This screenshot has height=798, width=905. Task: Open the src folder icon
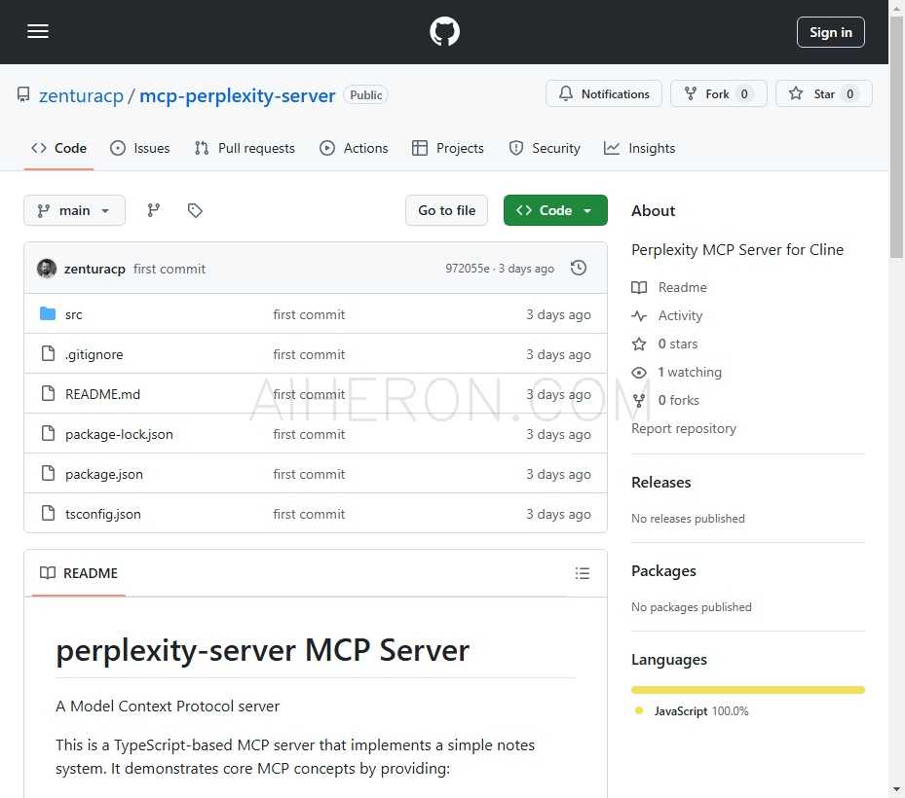click(x=47, y=313)
